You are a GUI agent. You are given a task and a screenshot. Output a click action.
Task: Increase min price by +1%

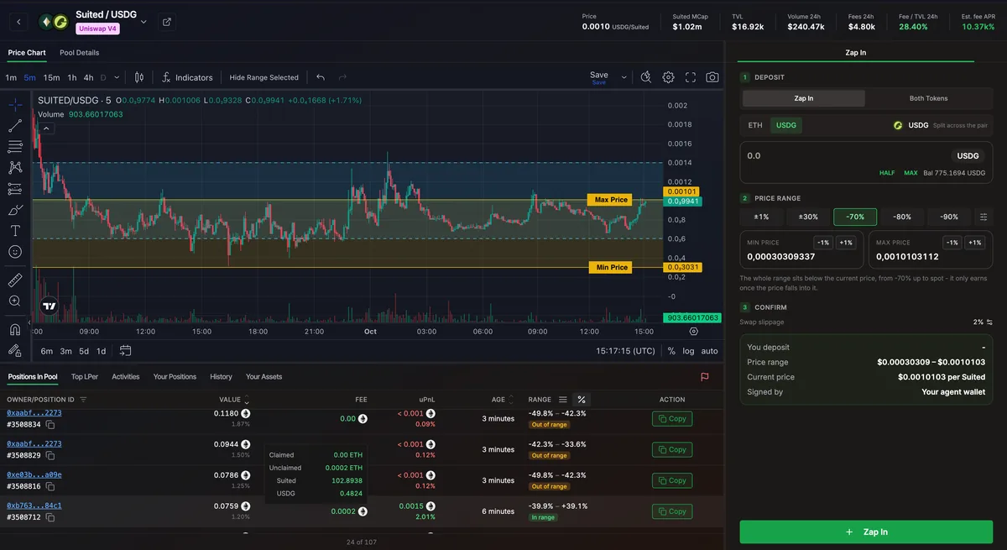click(846, 243)
